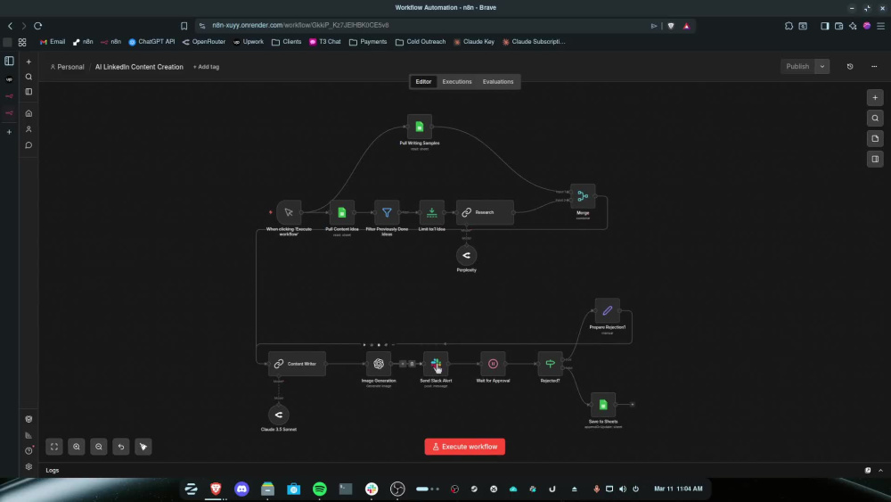Viewport: 891px width, 502px height.
Task: Open Discord from the taskbar
Action: point(241,489)
